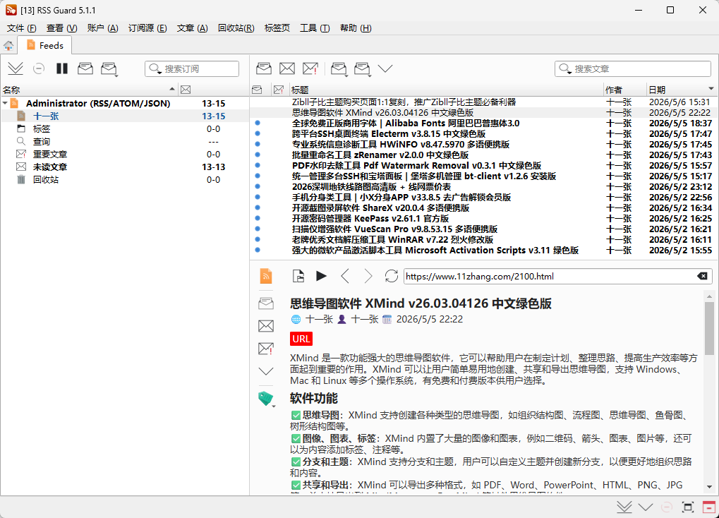This screenshot has height=518, width=719.
Task: Collapse the Administrator (RSS/ATOM/JSON) account tree
Action: click(x=5, y=103)
